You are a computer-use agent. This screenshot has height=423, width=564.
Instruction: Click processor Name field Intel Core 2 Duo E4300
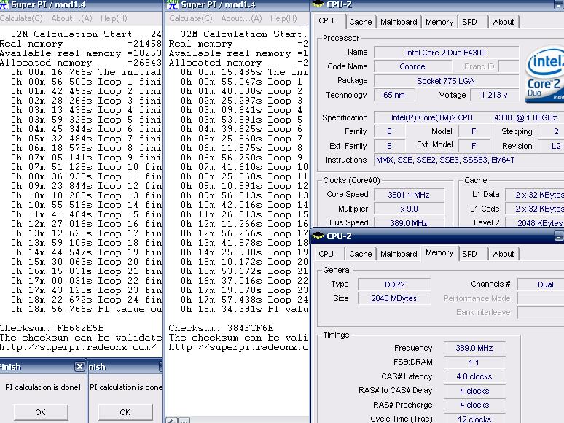[x=446, y=53]
